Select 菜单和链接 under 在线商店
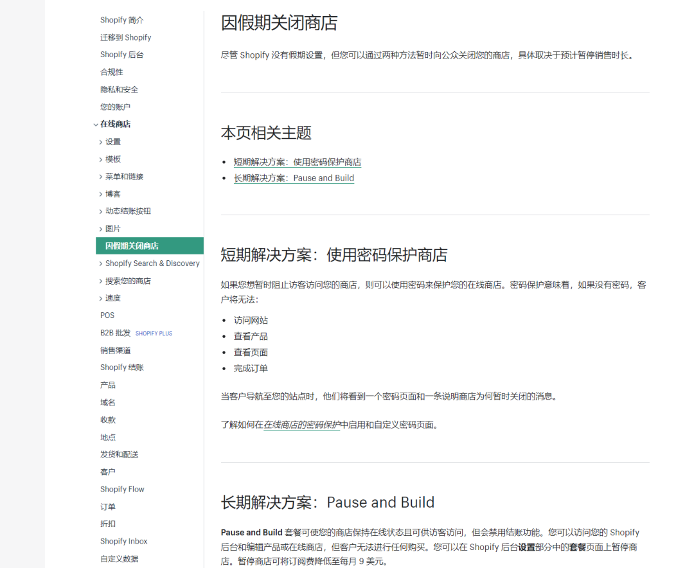 click(125, 176)
